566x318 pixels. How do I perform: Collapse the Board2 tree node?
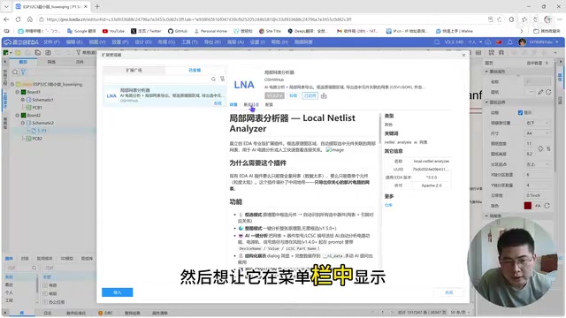click(x=18, y=116)
